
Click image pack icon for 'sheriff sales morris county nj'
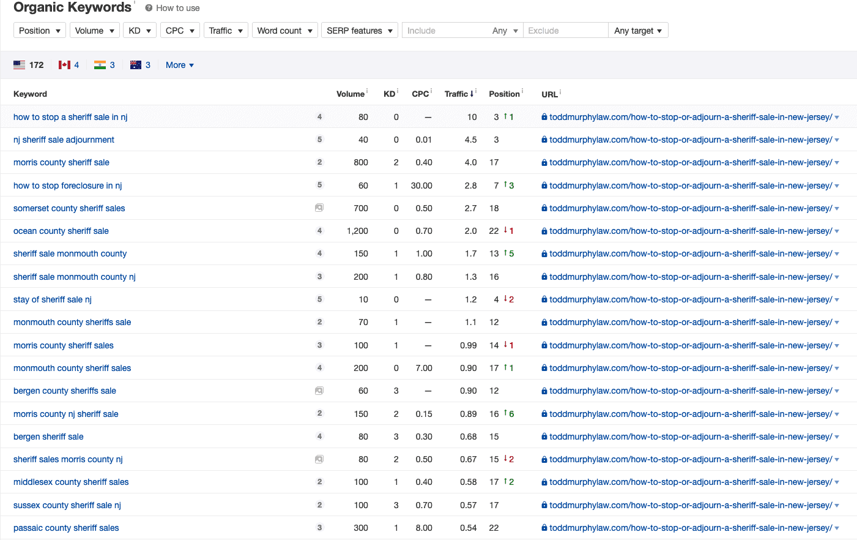319,459
